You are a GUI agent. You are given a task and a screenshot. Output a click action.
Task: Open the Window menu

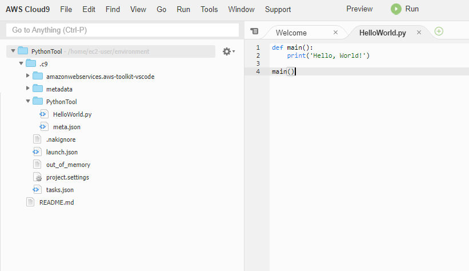click(x=242, y=10)
